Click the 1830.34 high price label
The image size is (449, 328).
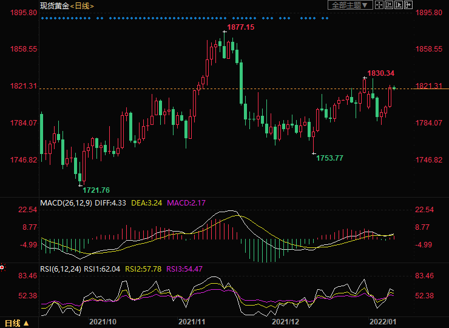[381, 73]
